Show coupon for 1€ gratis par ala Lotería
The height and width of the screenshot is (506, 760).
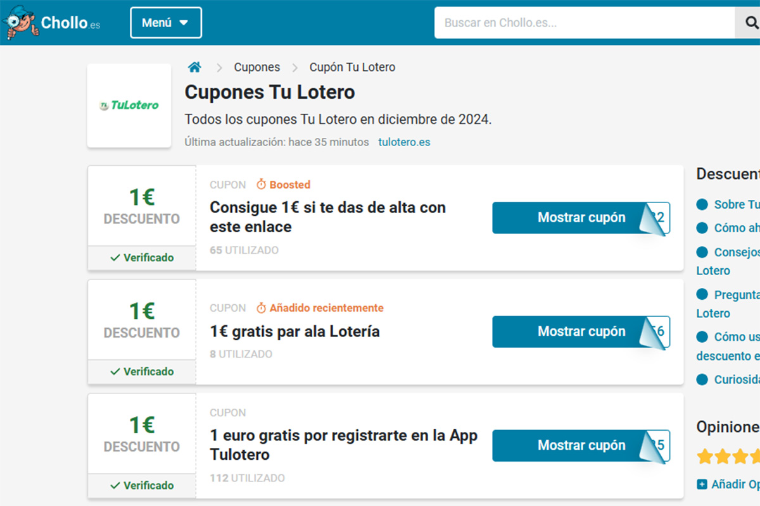[581, 331]
